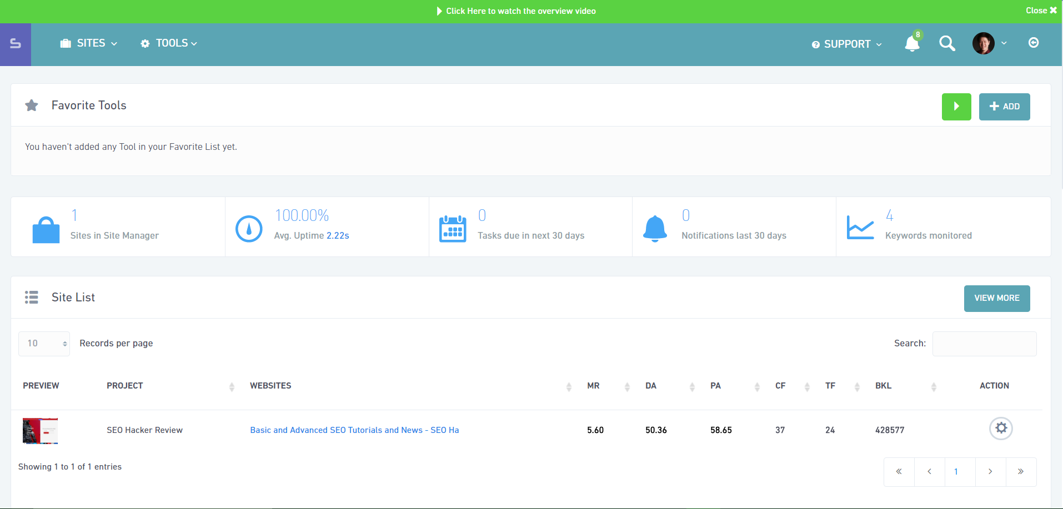Click the Keywords monitored chart icon
Viewport: 1063px width, 509px height.
pyautogui.click(x=860, y=228)
